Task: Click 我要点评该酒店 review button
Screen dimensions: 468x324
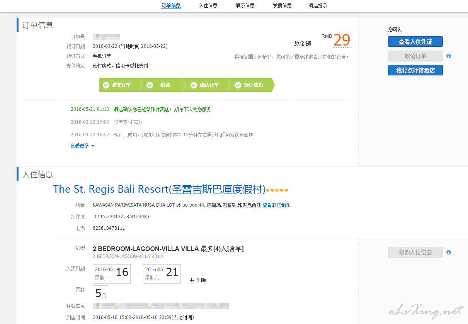Action: [x=415, y=70]
